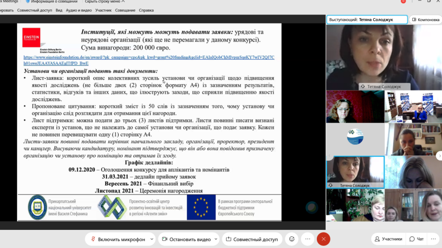Open the Участники participants panel
Image resolution: width=442 pixels, height=248 pixels.
pyautogui.click(x=388, y=239)
